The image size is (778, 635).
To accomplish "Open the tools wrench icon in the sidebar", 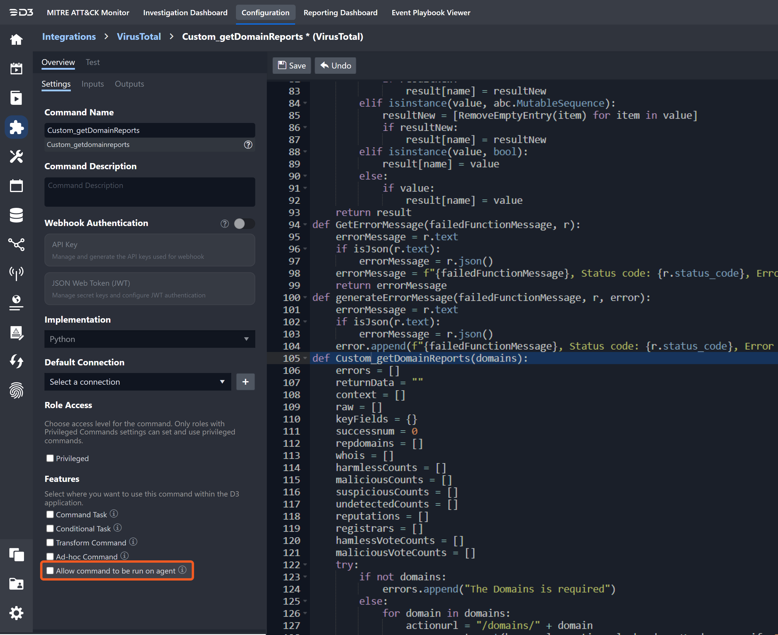I will [x=16, y=157].
